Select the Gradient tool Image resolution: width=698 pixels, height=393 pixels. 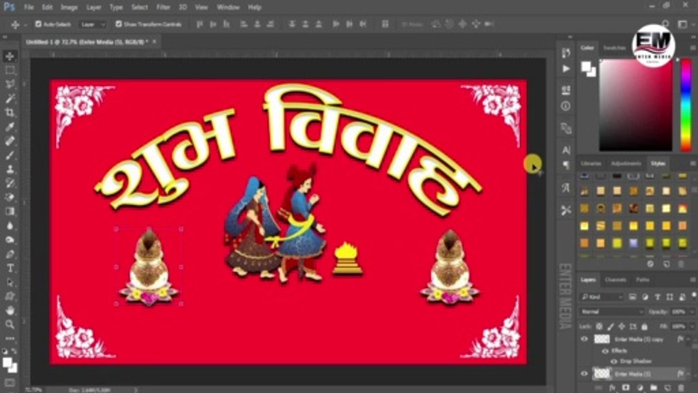pos(10,211)
